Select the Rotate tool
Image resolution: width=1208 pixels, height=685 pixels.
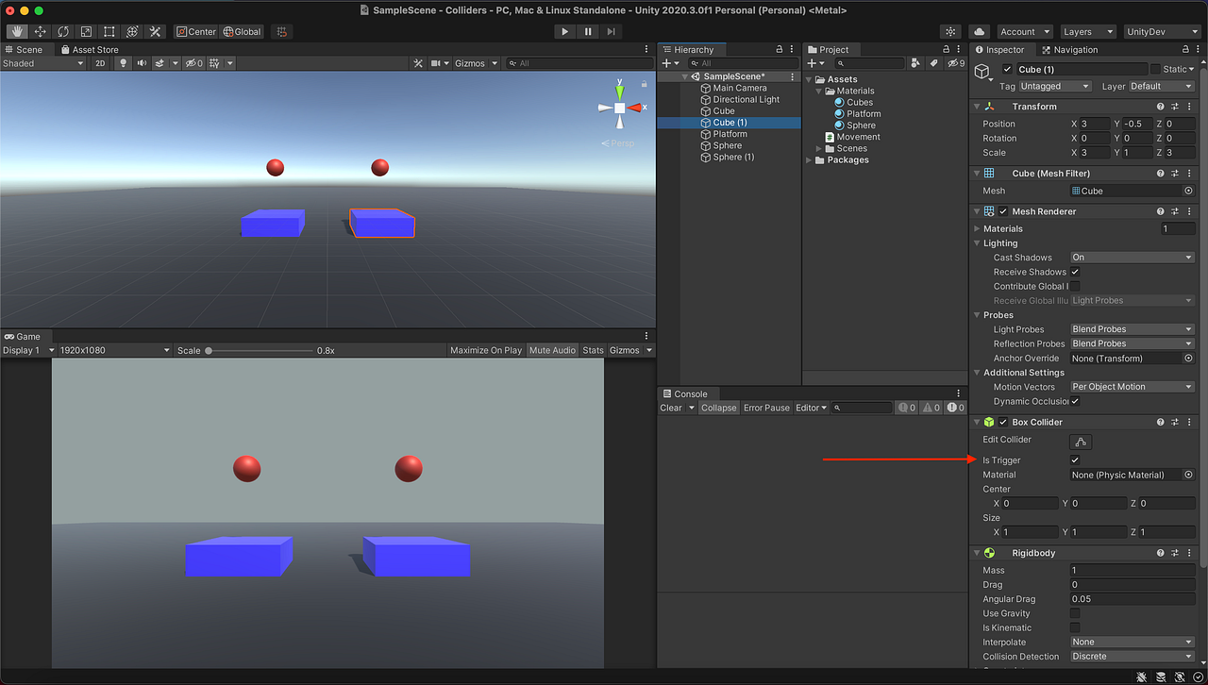(x=62, y=31)
